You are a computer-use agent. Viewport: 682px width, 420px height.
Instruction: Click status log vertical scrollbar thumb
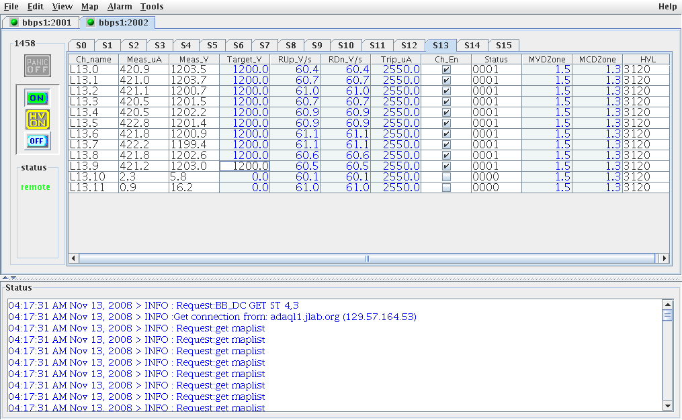[x=668, y=315]
